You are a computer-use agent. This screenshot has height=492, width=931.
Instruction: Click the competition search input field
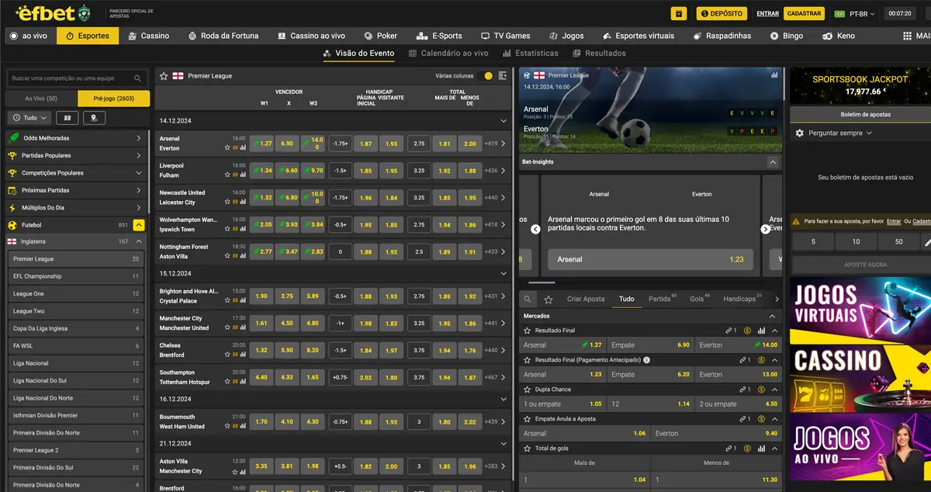pyautogui.click(x=75, y=78)
